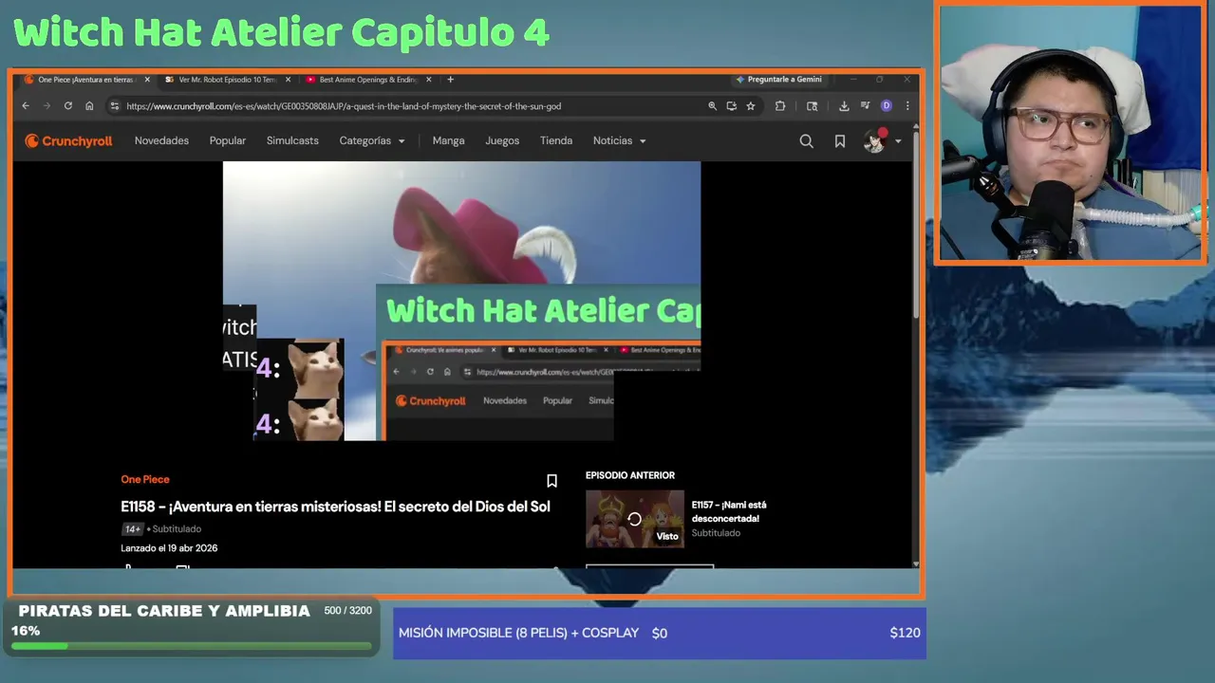
Task: Close the Ver Mr. Robot tab
Action: coord(288,80)
